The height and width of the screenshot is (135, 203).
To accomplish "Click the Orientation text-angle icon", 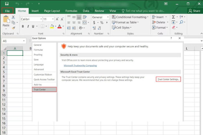I will click(x=81, y=28).
